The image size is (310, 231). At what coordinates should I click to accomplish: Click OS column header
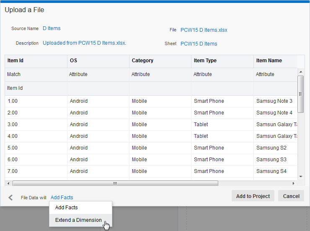click(x=98, y=61)
